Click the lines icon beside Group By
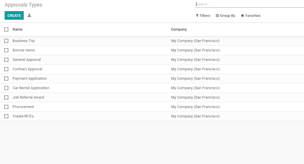The image size is (304, 164). pyautogui.click(x=217, y=16)
